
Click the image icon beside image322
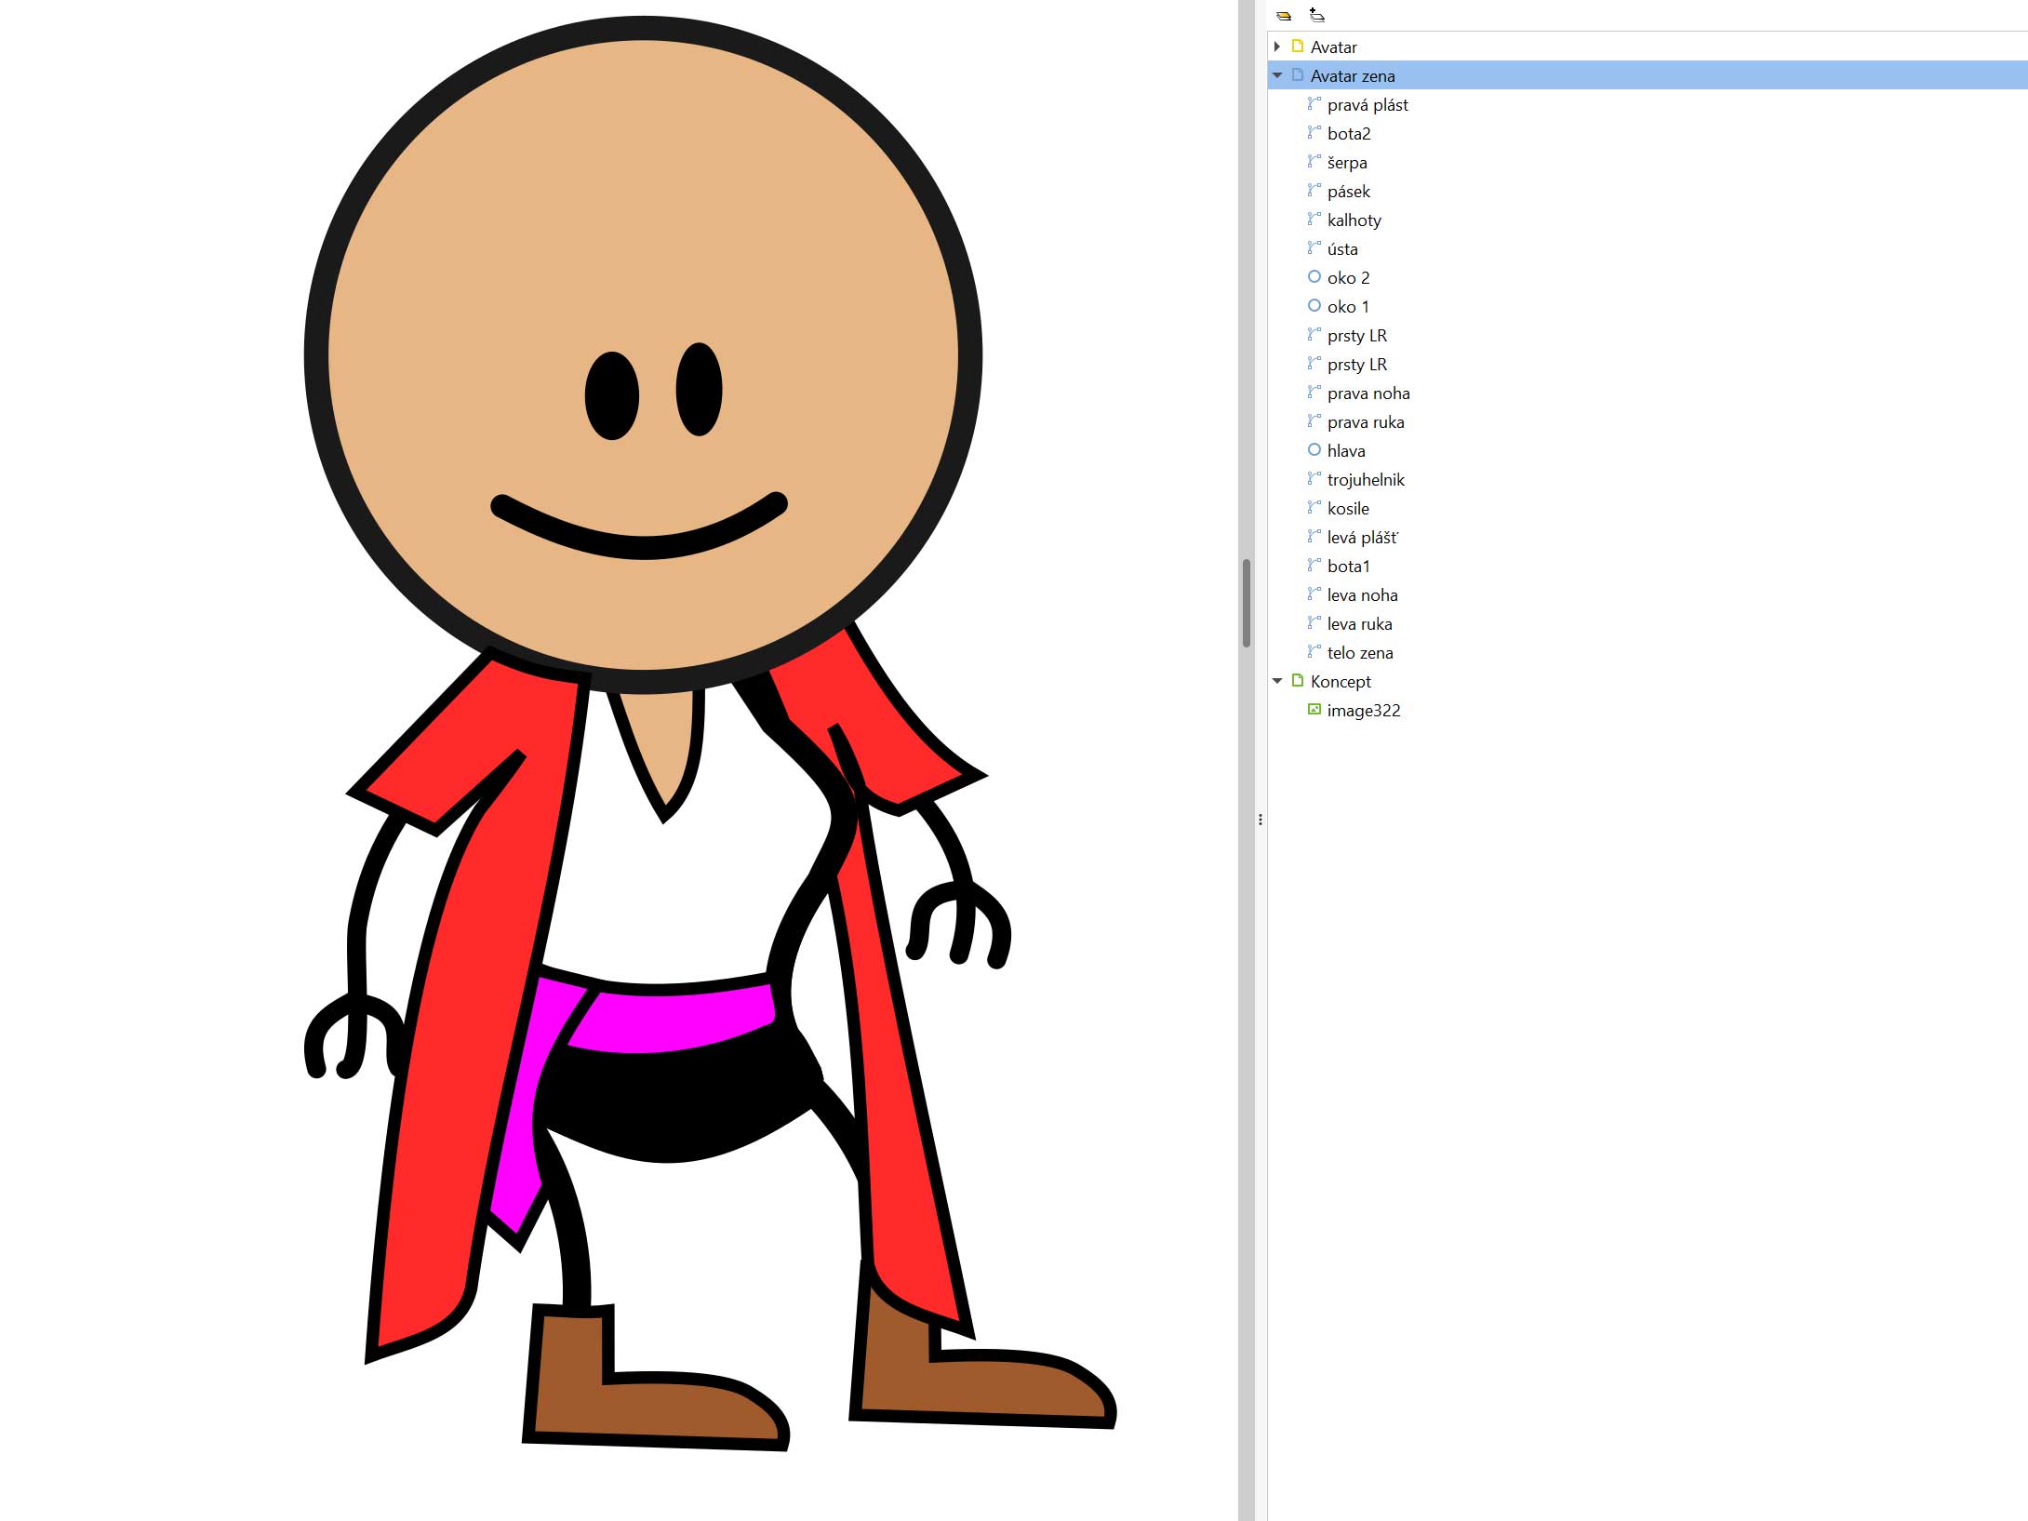coord(1314,710)
